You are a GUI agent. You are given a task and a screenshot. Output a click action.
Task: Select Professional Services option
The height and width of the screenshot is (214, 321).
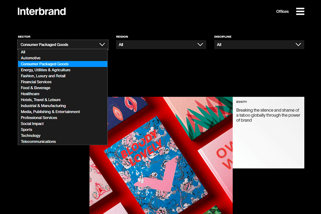(x=63, y=118)
